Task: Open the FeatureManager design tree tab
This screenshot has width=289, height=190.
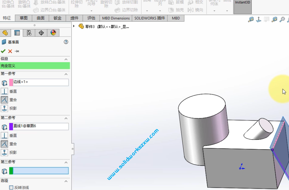Action: 5,33
